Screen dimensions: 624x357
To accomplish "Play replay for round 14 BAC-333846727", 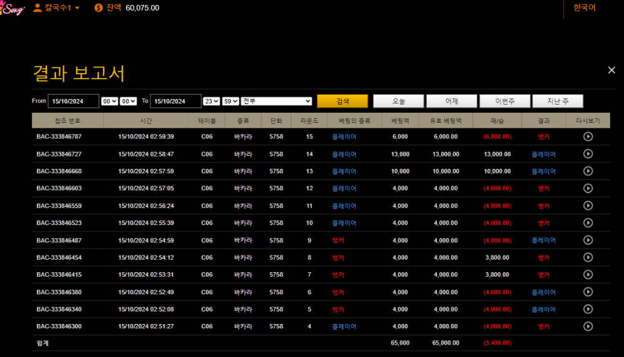I will click(x=588, y=154).
